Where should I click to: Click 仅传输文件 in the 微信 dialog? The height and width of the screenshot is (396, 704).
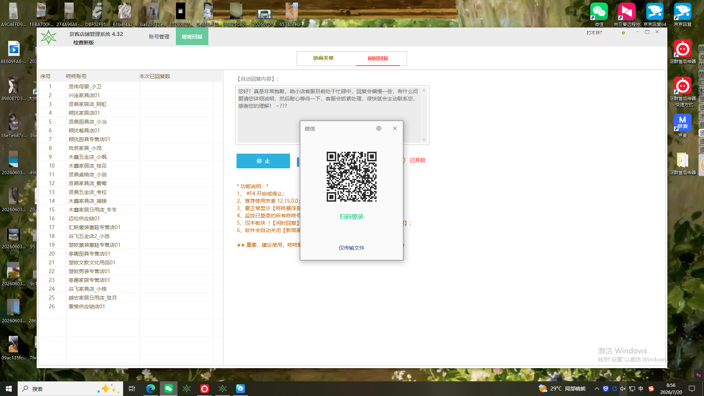click(x=352, y=248)
